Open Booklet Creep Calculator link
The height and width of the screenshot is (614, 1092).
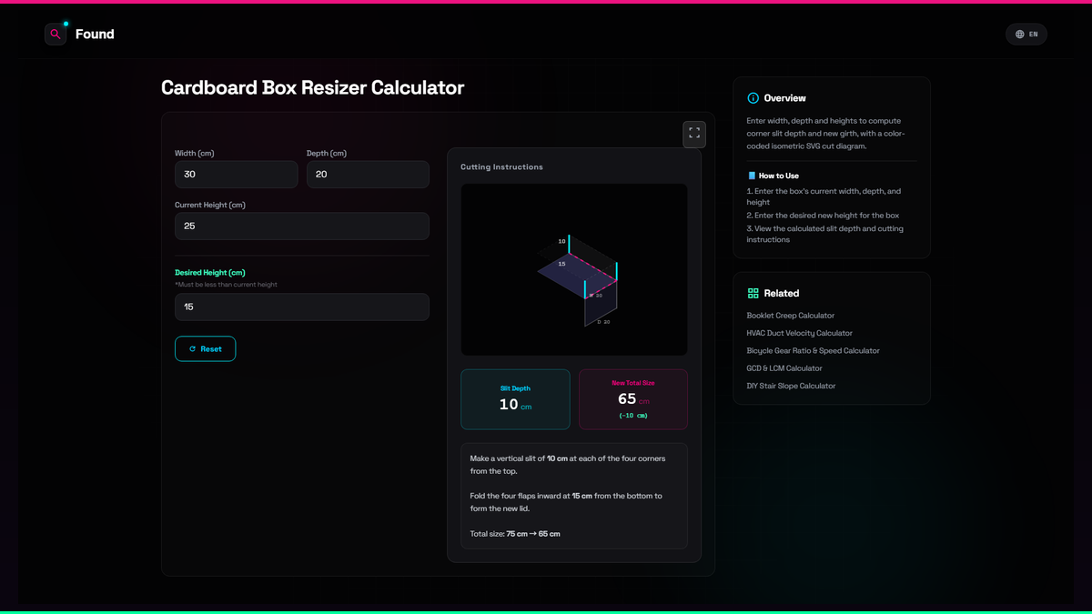(791, 316)
